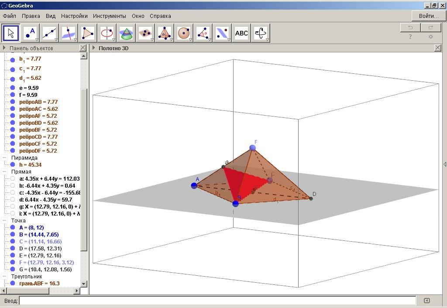This screenshot has height=308, width=447.
Task: Open the Файл menu
Action: coord(10,16)
